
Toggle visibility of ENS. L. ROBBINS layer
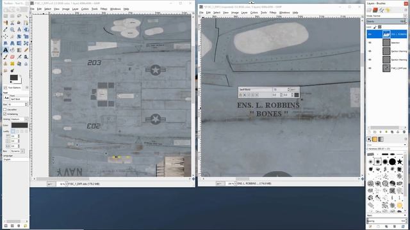click(x=370, y=34)
